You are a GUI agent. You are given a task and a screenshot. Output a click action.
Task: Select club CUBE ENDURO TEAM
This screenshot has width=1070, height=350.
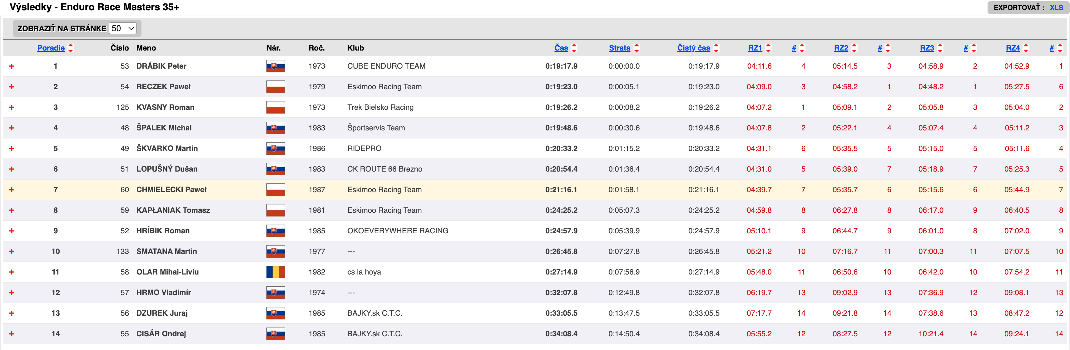386,66
